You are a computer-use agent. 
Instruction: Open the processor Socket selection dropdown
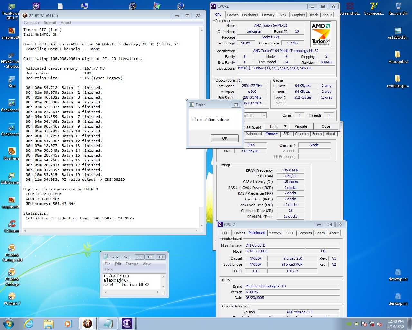[x=264, y=115]
